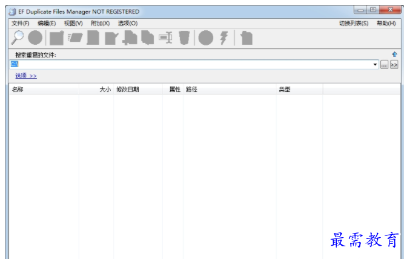Click the new item star-square toolbar icon

click(57, 38)
